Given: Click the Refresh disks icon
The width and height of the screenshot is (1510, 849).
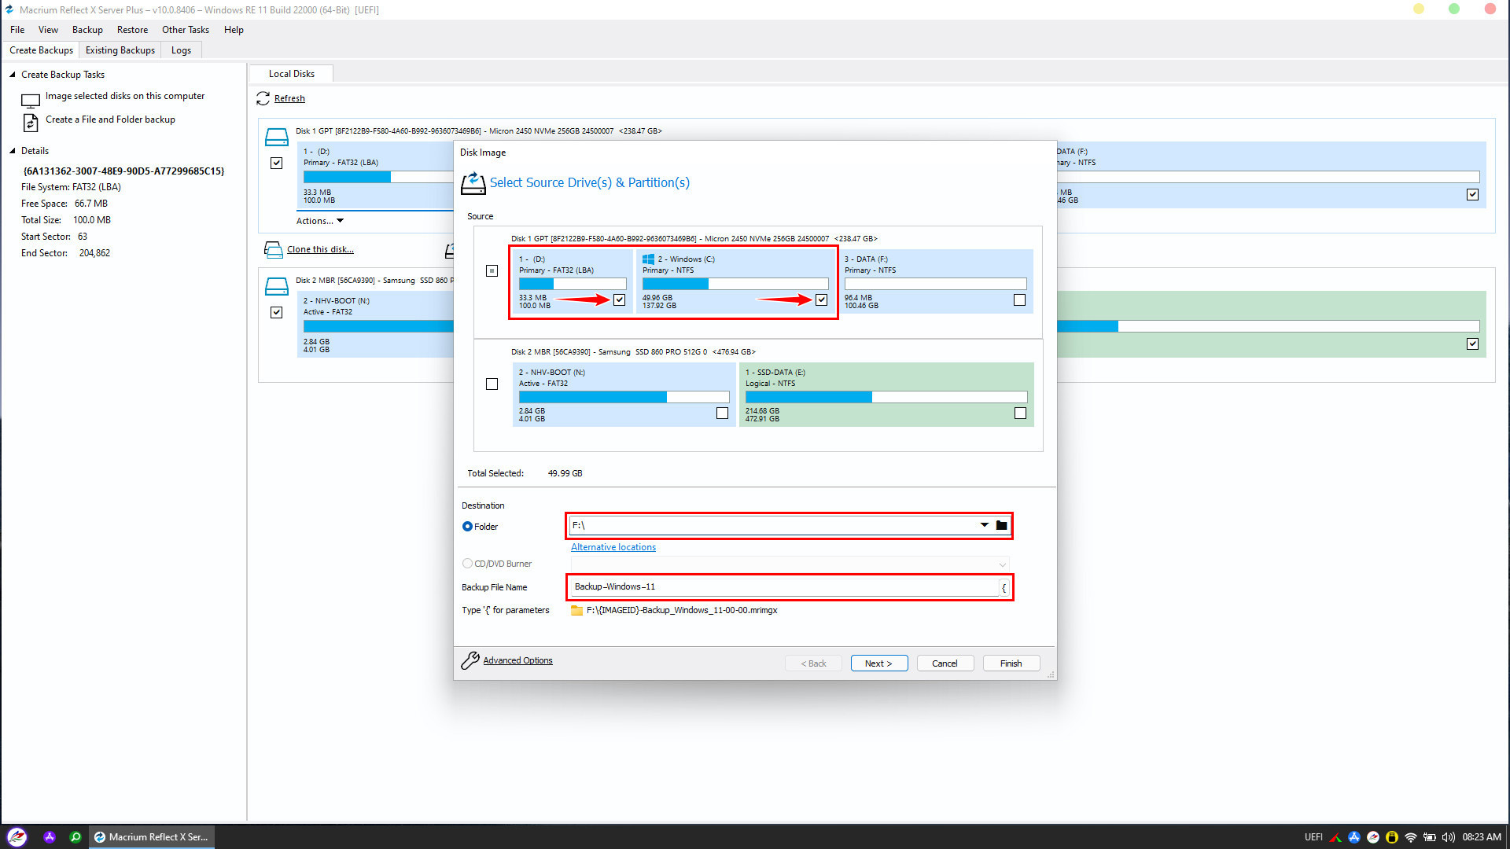Looking at the screenshot, I should point(263,98).
